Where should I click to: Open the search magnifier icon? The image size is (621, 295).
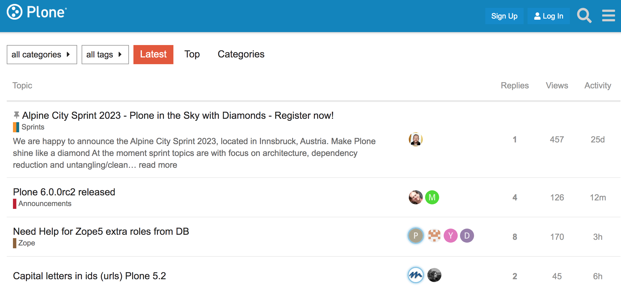pos(584,15)
